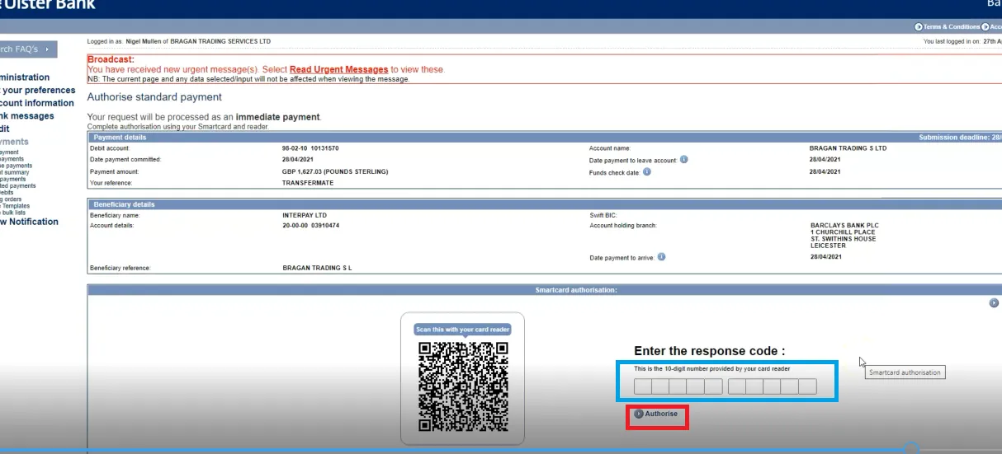This screenshot has height=454, width=1002.
Task: Click the QR code image
Action: 462,386
